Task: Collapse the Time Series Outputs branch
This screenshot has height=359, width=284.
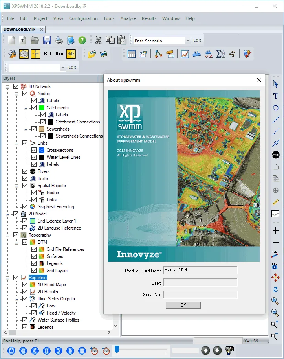Action: 16,299
